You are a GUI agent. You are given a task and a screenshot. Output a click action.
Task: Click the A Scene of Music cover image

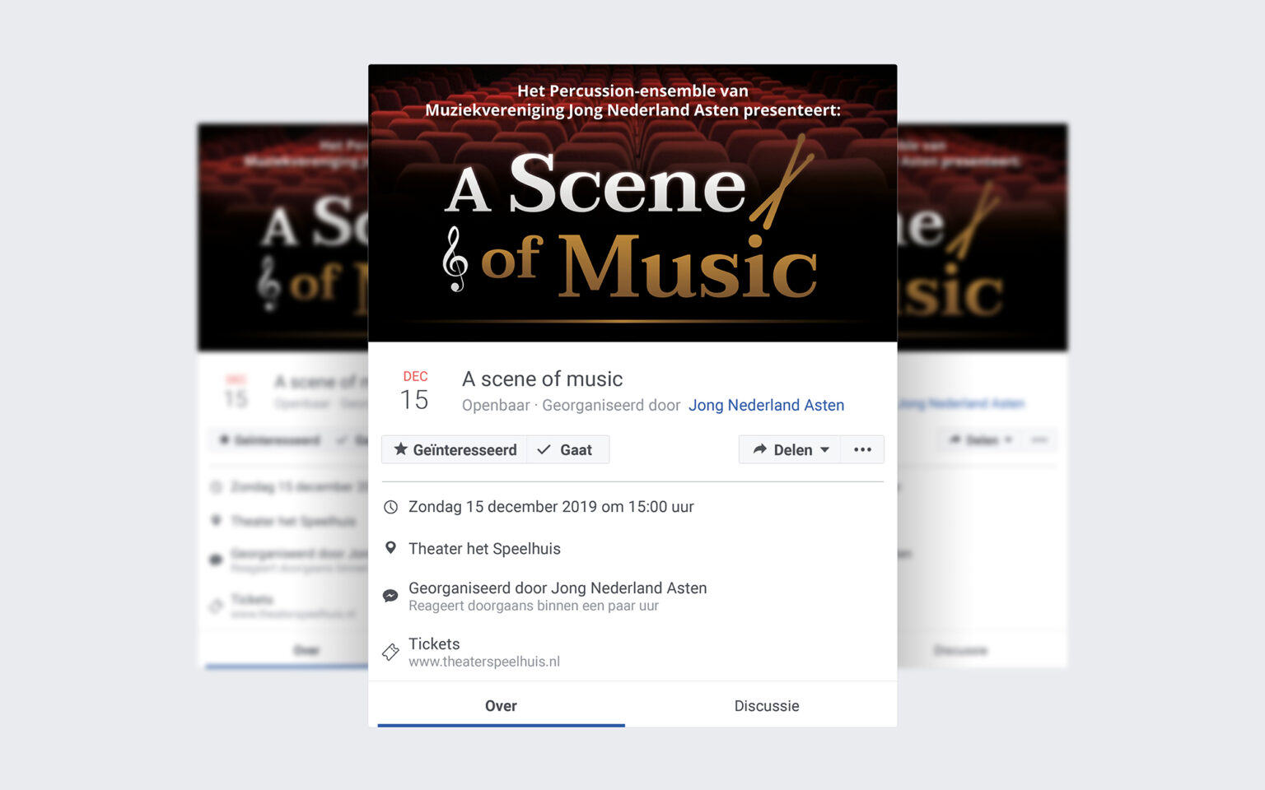click(x=632, y=202)
